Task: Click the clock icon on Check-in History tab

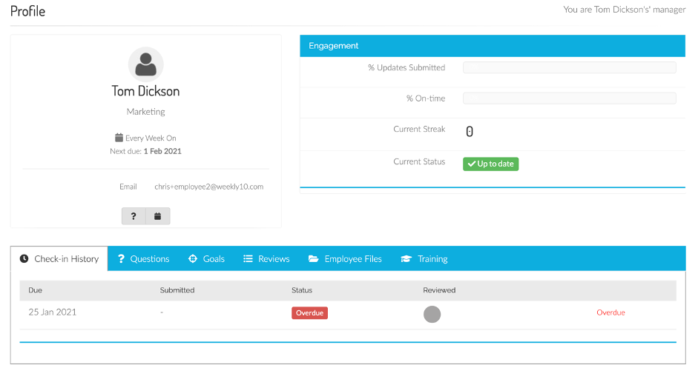Action: pyautogui.click(x=24, y=259)
